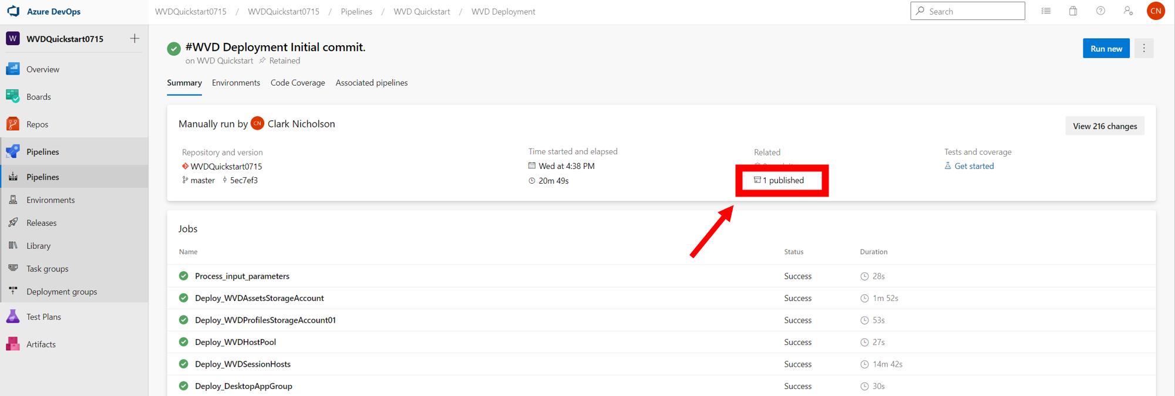Screen dimensions: 1175x396
Task: Open the Deploy_WVDProfilesStorageAccount01 job
Action: point(265,320)
